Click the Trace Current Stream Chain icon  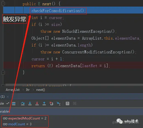tap(75, 104)
